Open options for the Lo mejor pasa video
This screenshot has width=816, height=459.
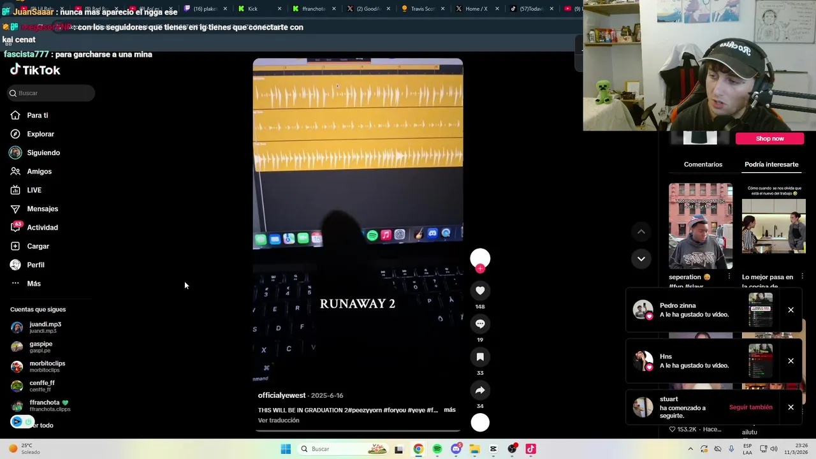[802, 277]
